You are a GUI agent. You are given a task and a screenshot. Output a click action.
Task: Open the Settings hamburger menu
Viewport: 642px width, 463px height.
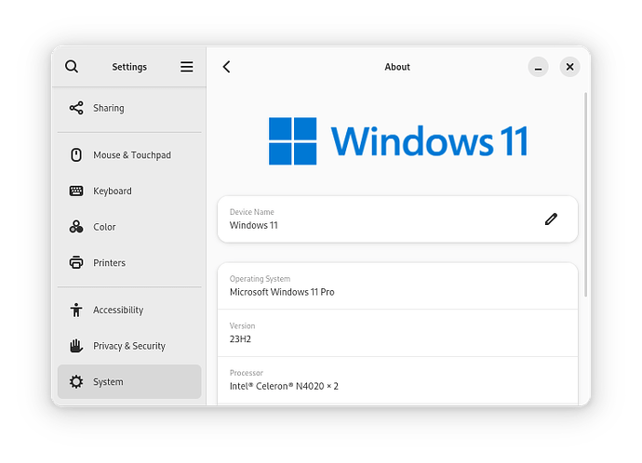click(x=187, y=67)
